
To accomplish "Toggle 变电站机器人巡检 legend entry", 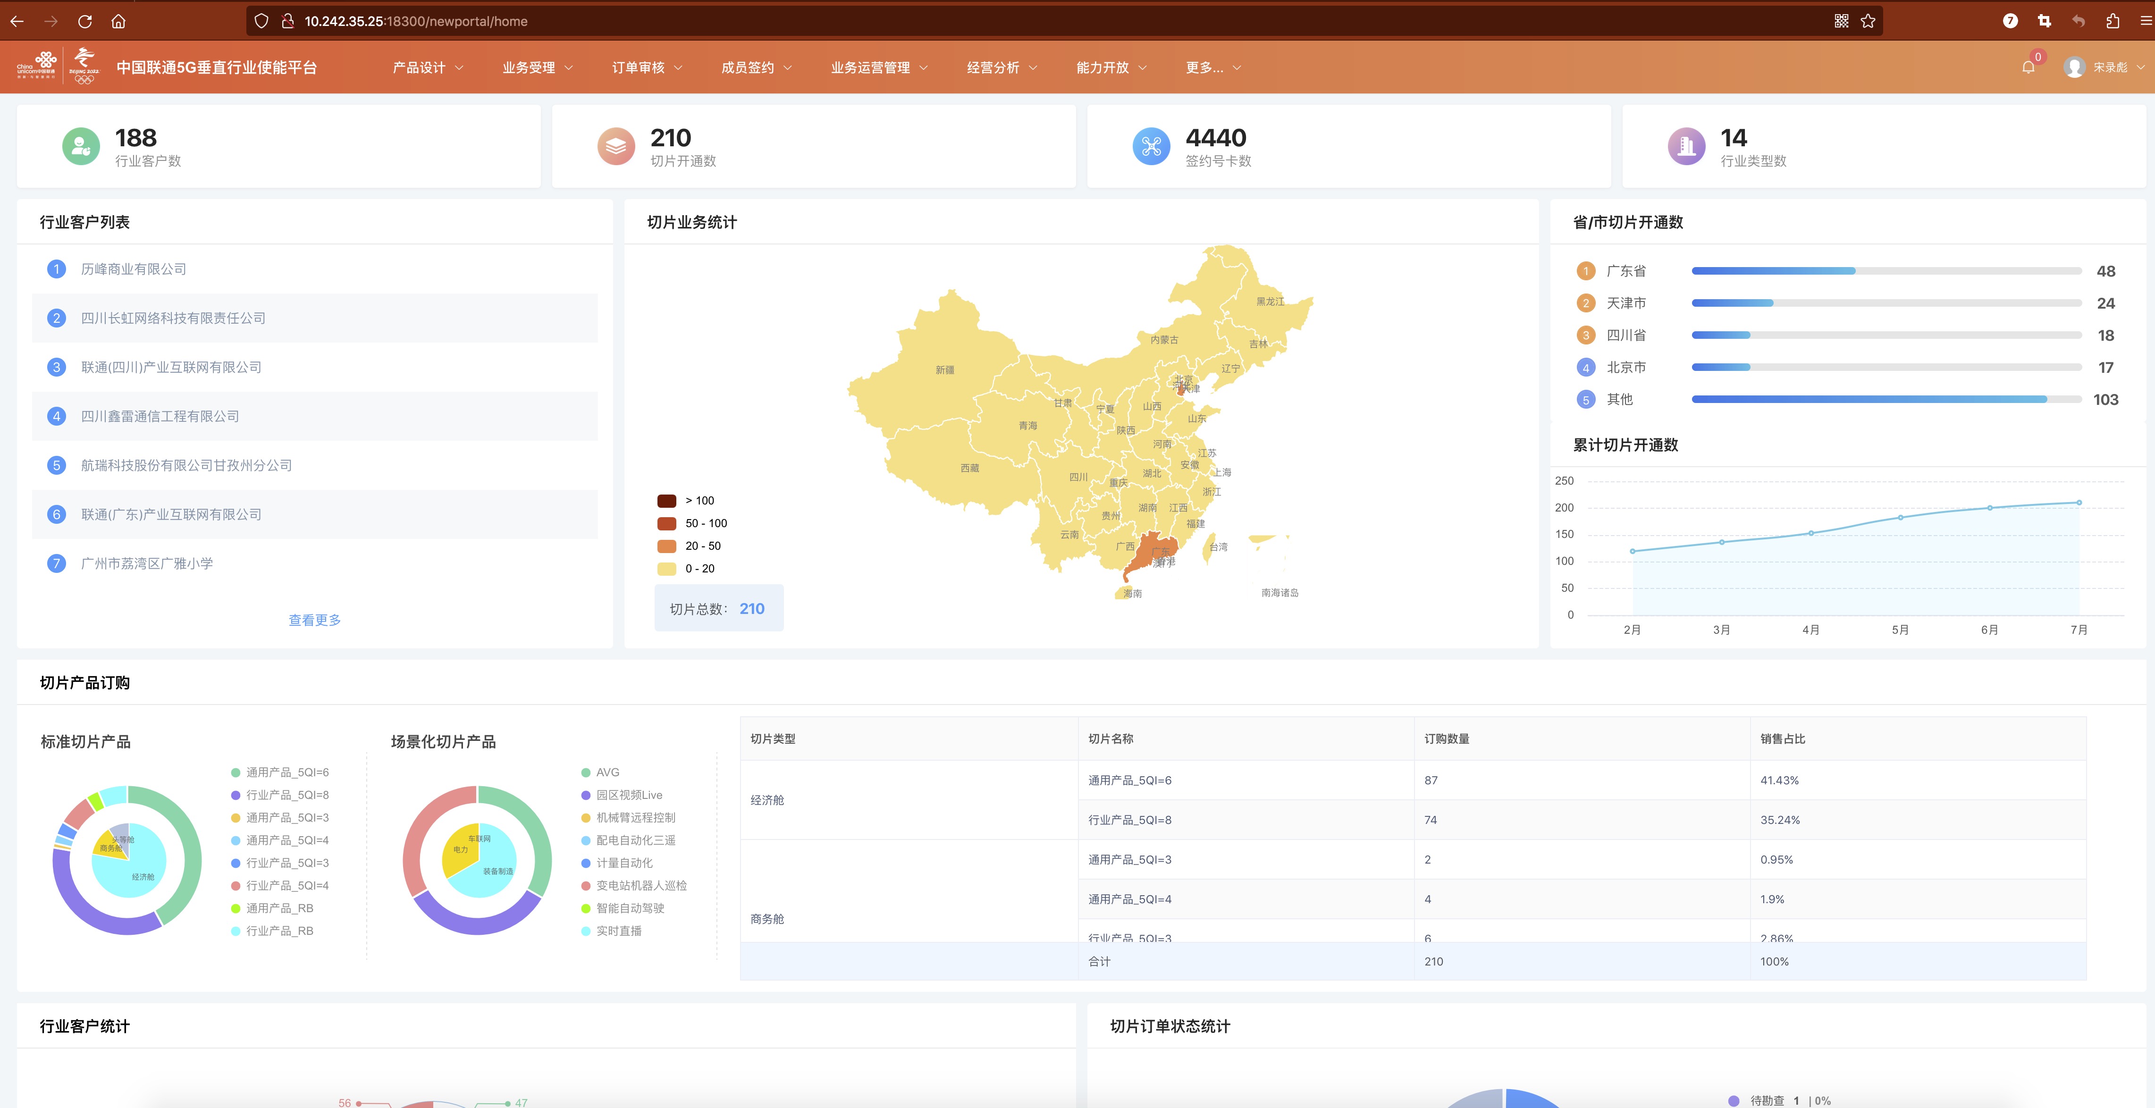I will [634, 886].
